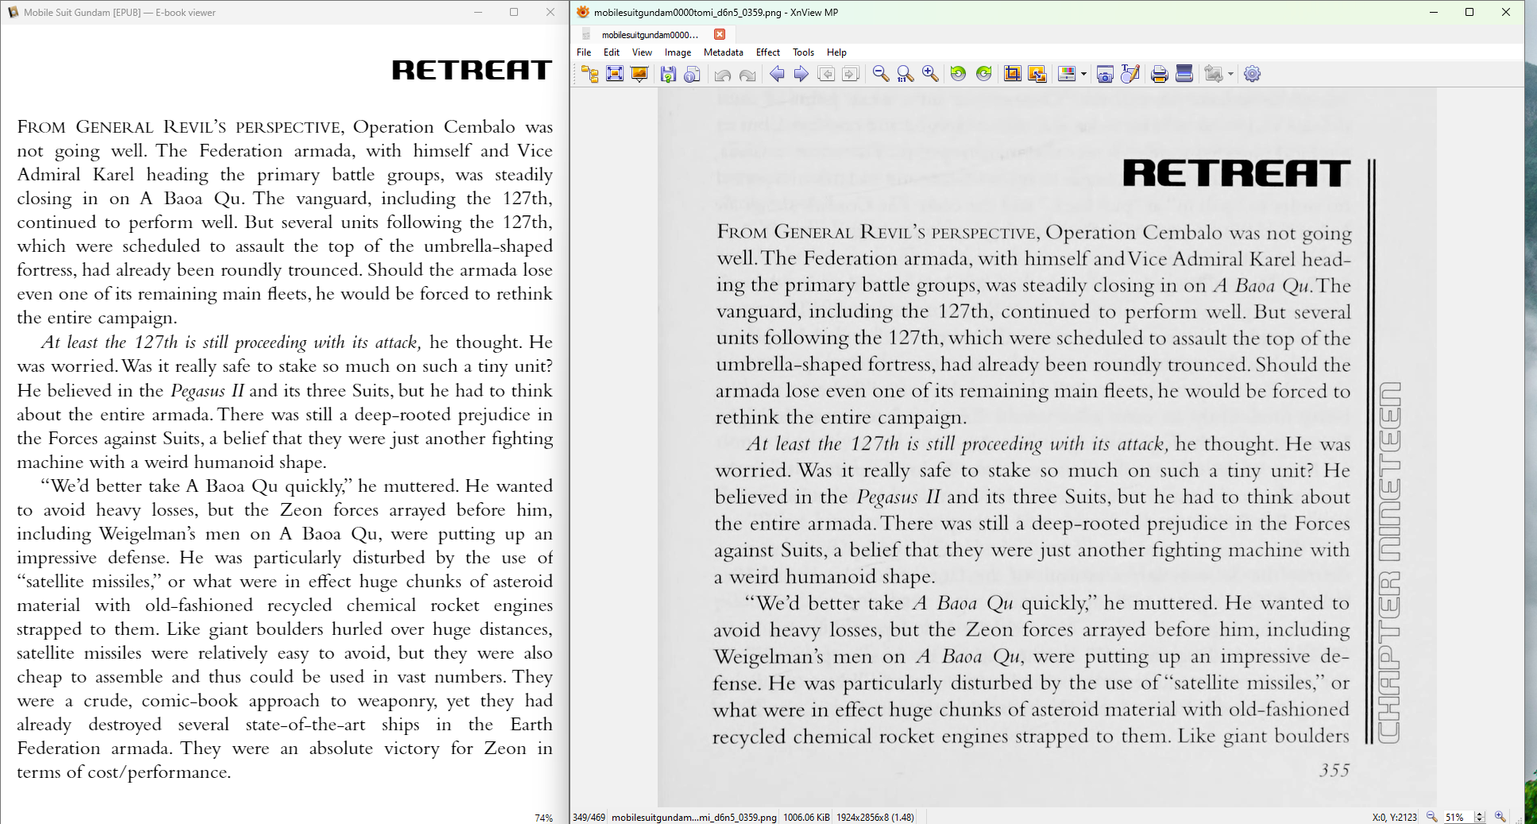
Task: Open the Adjust colors tool icon
Action: pyautogui.click(x=1068, y=74)
